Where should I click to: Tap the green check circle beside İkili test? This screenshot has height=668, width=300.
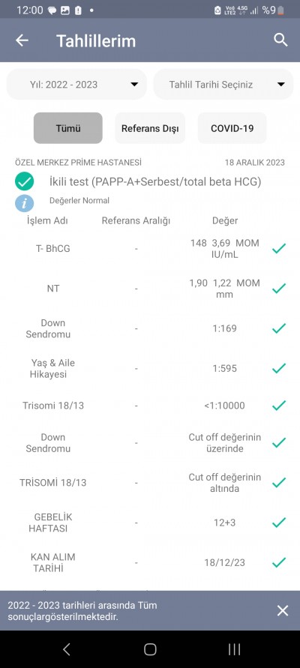coord(24,181)
